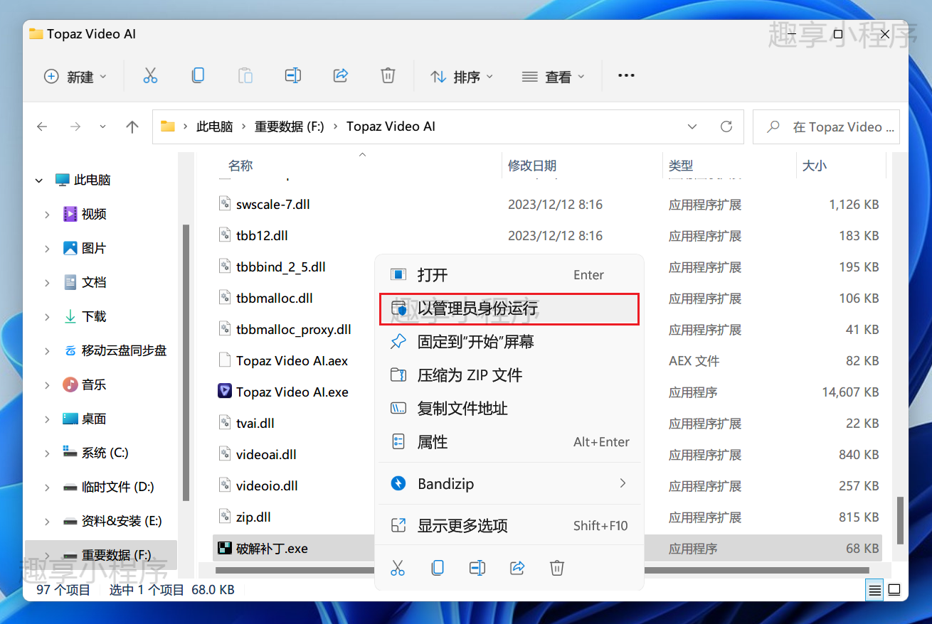Choose 以管理员身份运行 in the context menu
This screenshot has height=624, width=932.
(x=509, y=309)
